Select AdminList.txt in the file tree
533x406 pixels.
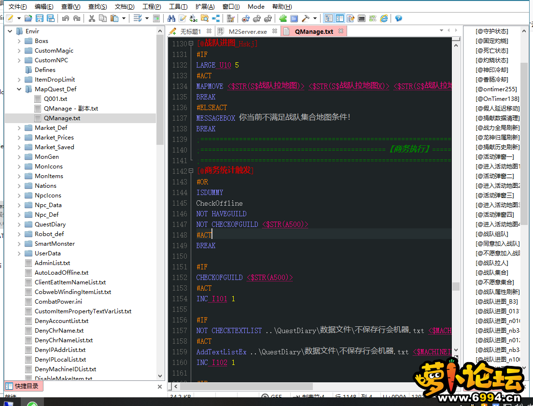pos(52,263)
